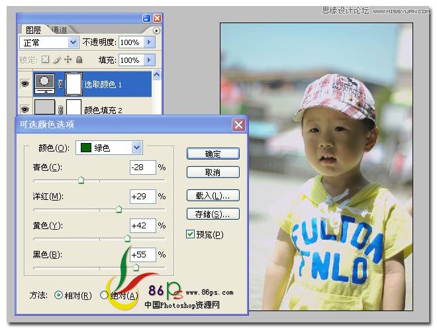Click the 不透明度 100% value field
Image resolution: width=437 pixels, height=331 pixels.
tap(131, 42)
